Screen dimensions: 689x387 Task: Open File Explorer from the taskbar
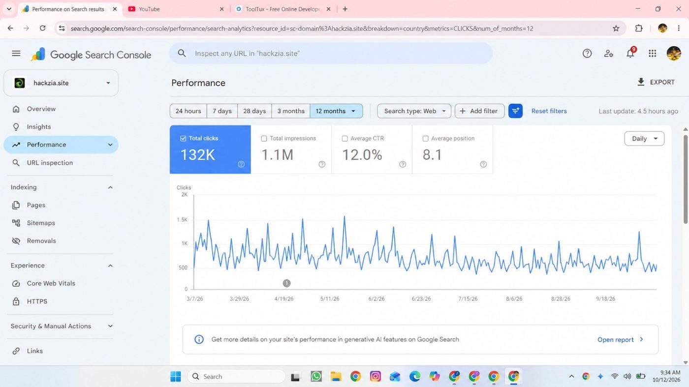point(336,376)
